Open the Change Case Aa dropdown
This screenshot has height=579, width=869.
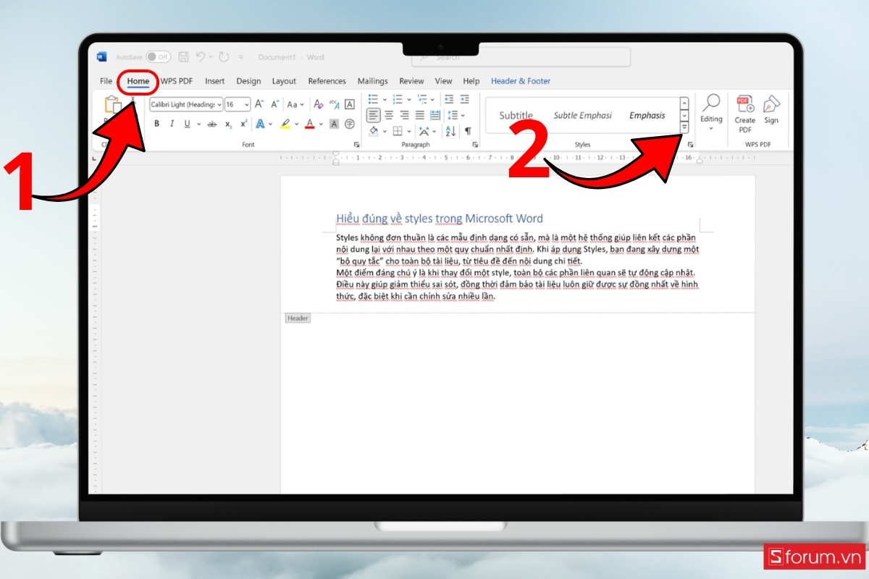pos(295,104)
